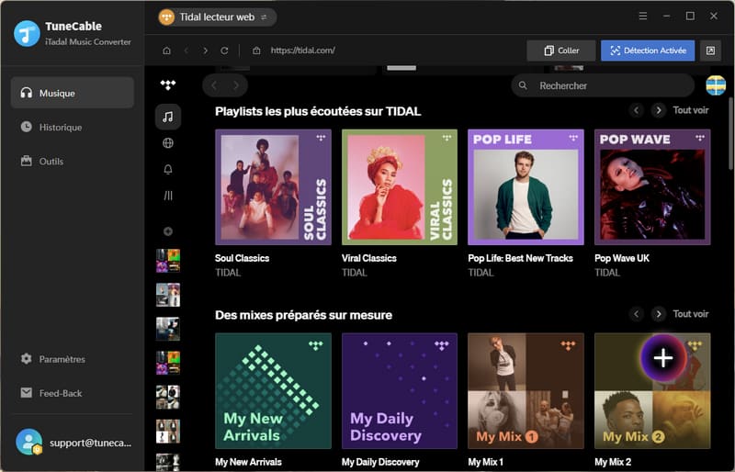The width and height of the screenshot is (735, 472).
Task: Click TIDAL creator under Viral Classics
Action: (355, 273)
